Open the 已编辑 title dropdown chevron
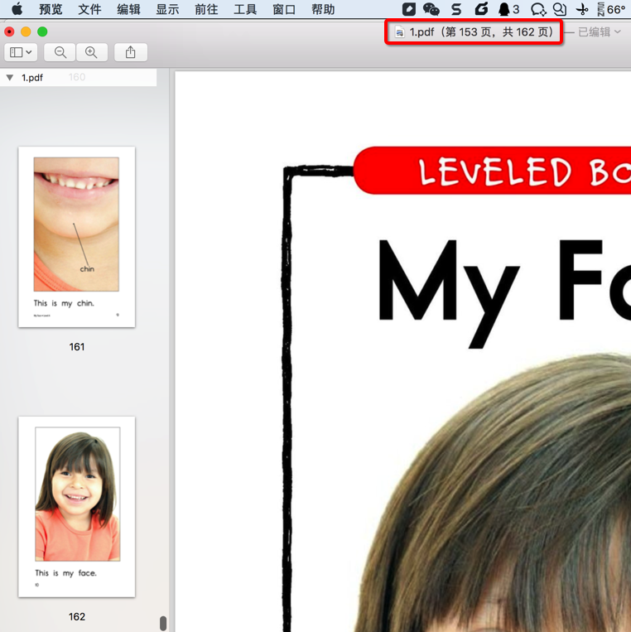The image size is (631, 632). coord(618,31)
